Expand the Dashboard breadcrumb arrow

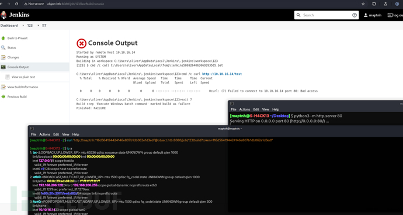point(23,26)
